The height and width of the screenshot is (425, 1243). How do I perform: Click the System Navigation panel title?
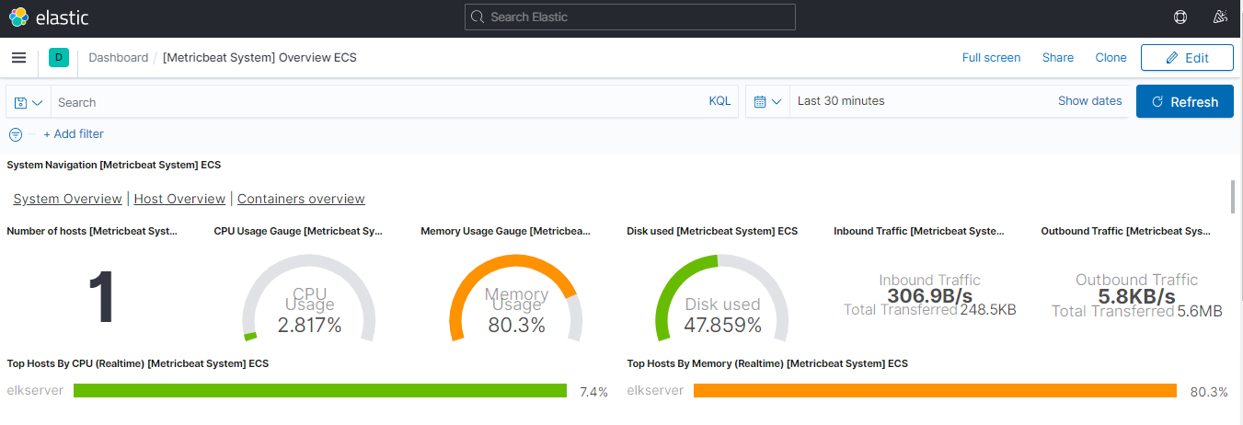(113, 165)
